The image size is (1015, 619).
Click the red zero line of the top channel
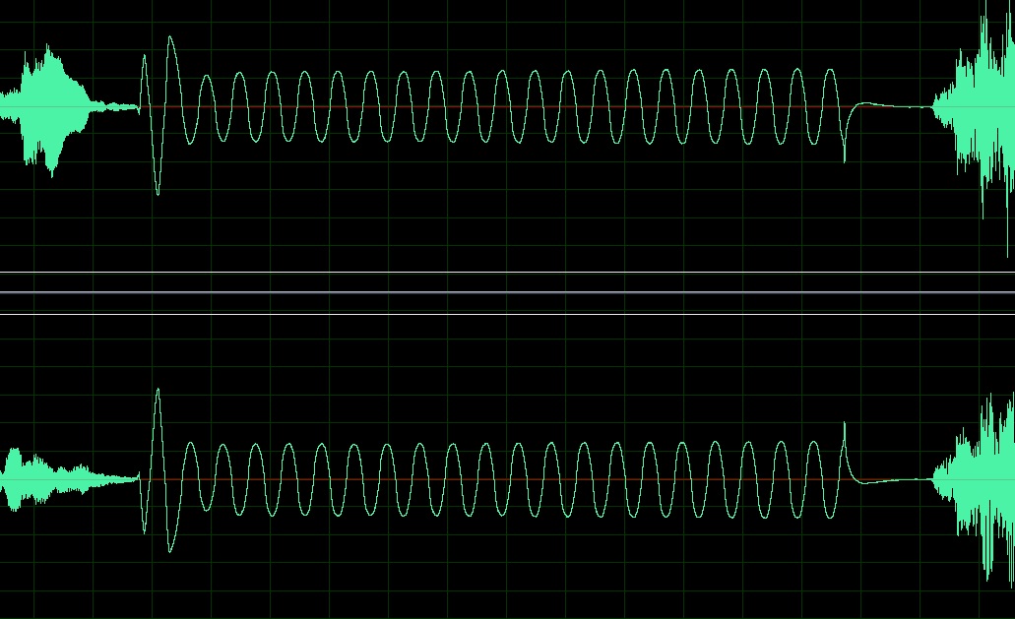492,106
